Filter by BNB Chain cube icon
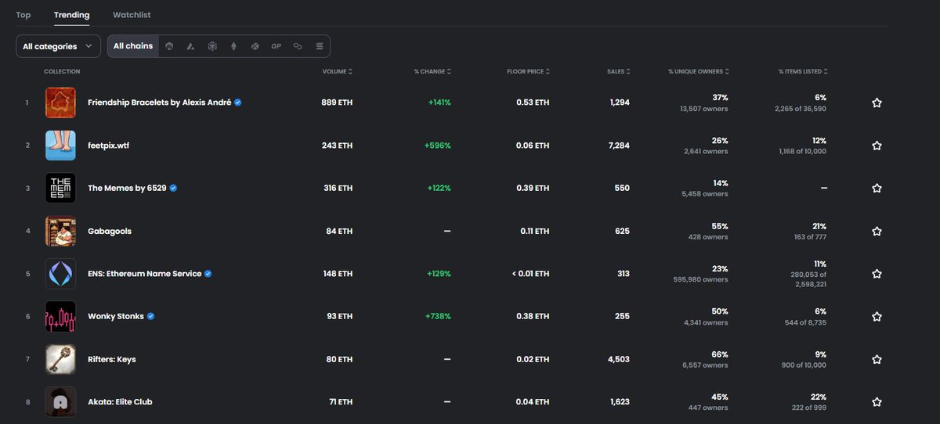Image resolution: width=940 pixels, height=424 pixels. 211,46
